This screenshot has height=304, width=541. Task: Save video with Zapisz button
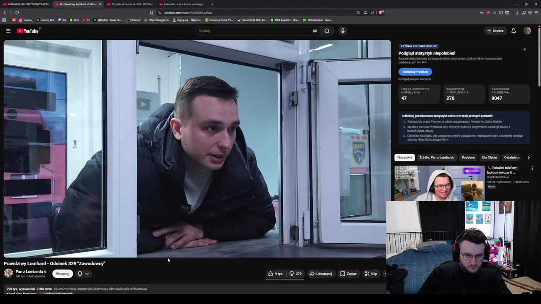[x=348, y=274]
